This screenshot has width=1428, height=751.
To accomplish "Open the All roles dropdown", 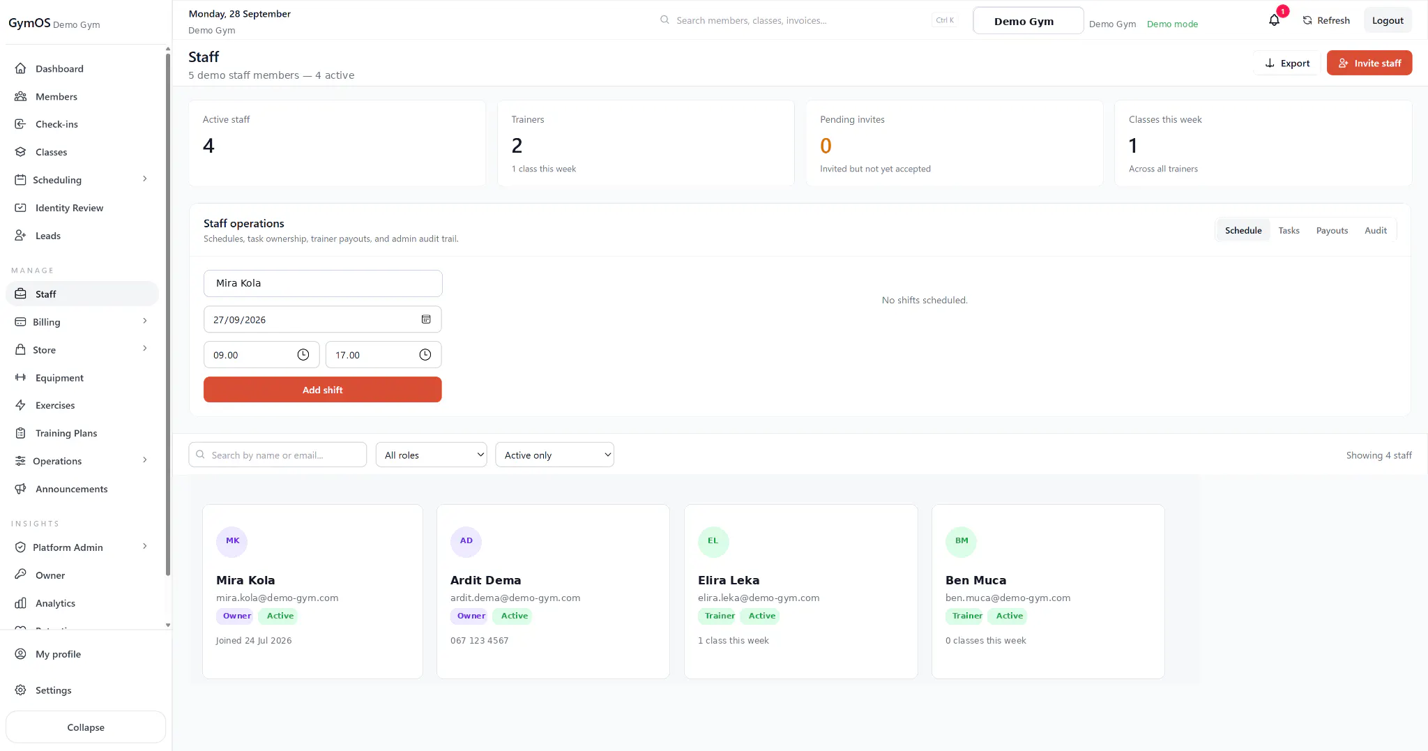I will click(431, 455).
